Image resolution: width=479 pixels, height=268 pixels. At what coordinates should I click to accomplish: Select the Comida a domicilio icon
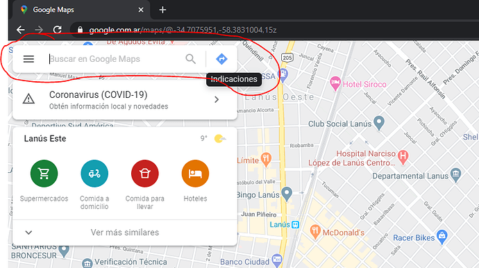pos(94,174)
